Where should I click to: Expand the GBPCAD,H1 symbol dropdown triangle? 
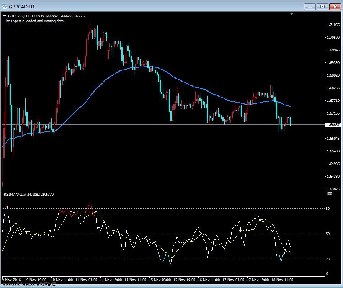click(x=5, y=16)
